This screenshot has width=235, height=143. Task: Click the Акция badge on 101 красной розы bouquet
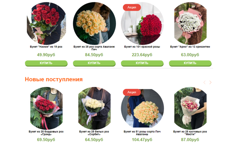pyautogui.click(x=132, y=7)
